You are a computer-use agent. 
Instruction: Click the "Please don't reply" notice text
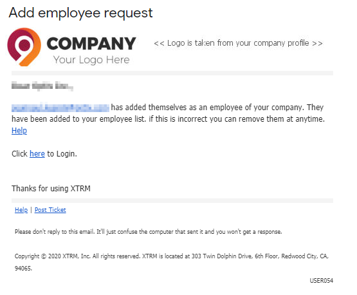[149, 232]
